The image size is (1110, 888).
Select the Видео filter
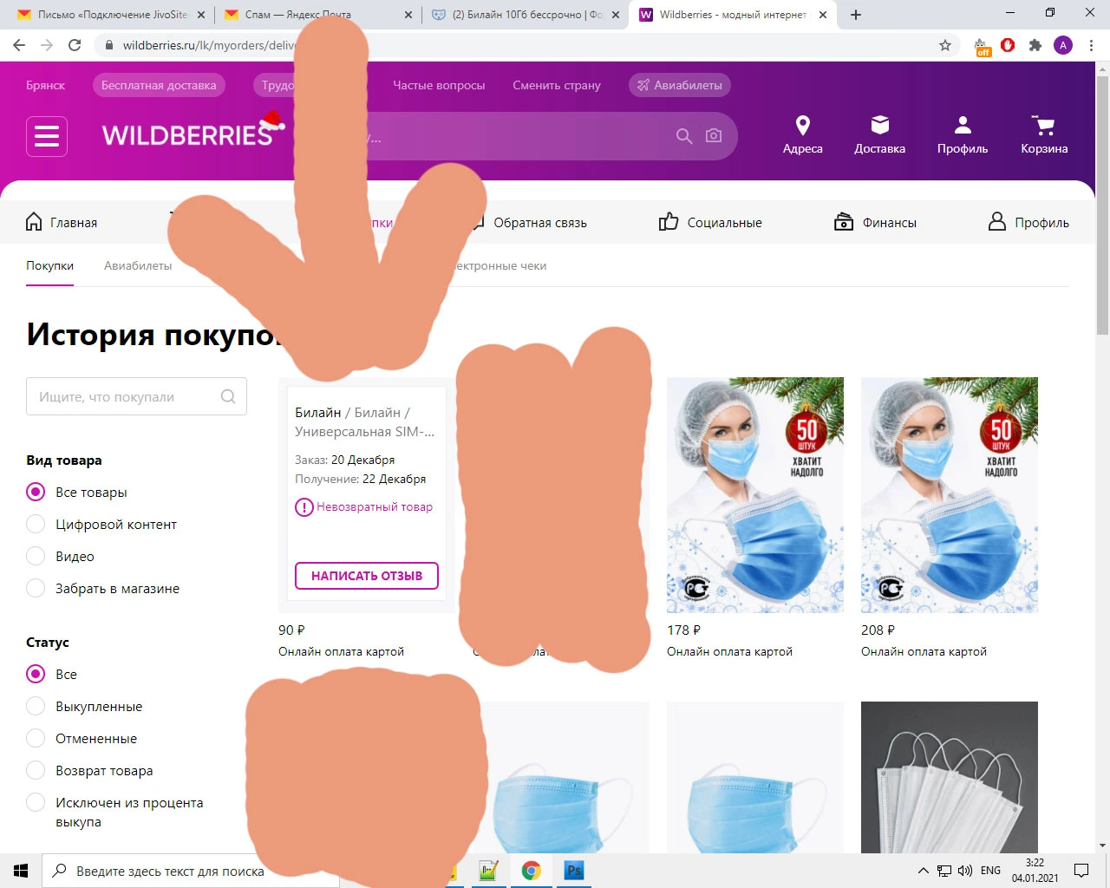(x=36, y=557)
